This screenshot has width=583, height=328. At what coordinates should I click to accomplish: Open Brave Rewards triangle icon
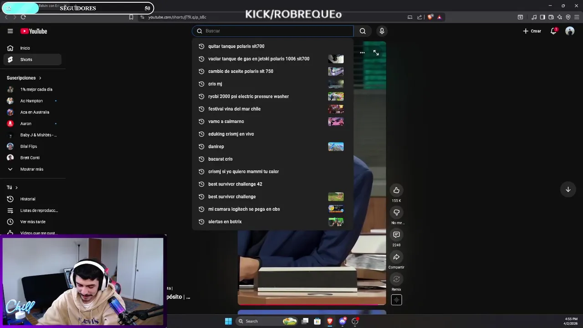439,17
